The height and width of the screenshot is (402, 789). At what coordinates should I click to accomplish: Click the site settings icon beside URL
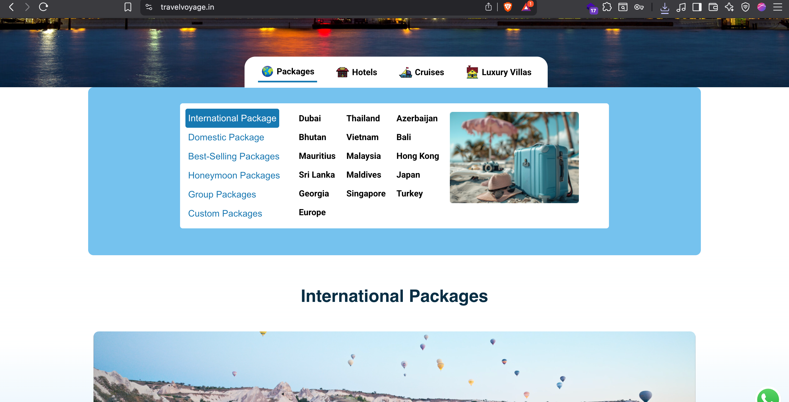pos(149,7)
